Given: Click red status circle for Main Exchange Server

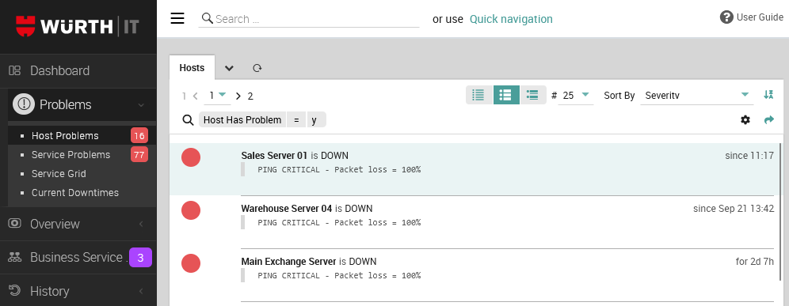Looking at the screenshot, I should 191,263.
